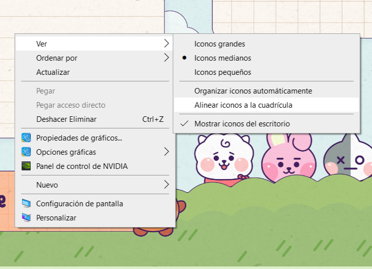Open Propiedades de gráficos entry

pyautogui.click(x=94, y=138)
